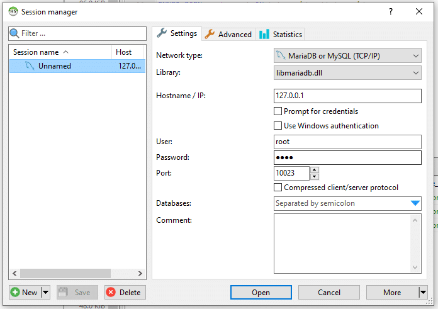Image resolution: width=438 pixels, height=309 pixels.
Task: Click the session list scroll right arrow
Action: pos(140,273)
